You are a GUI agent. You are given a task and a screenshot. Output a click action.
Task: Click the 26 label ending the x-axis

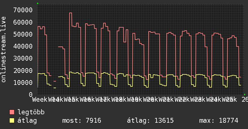(x=245, y=100)
